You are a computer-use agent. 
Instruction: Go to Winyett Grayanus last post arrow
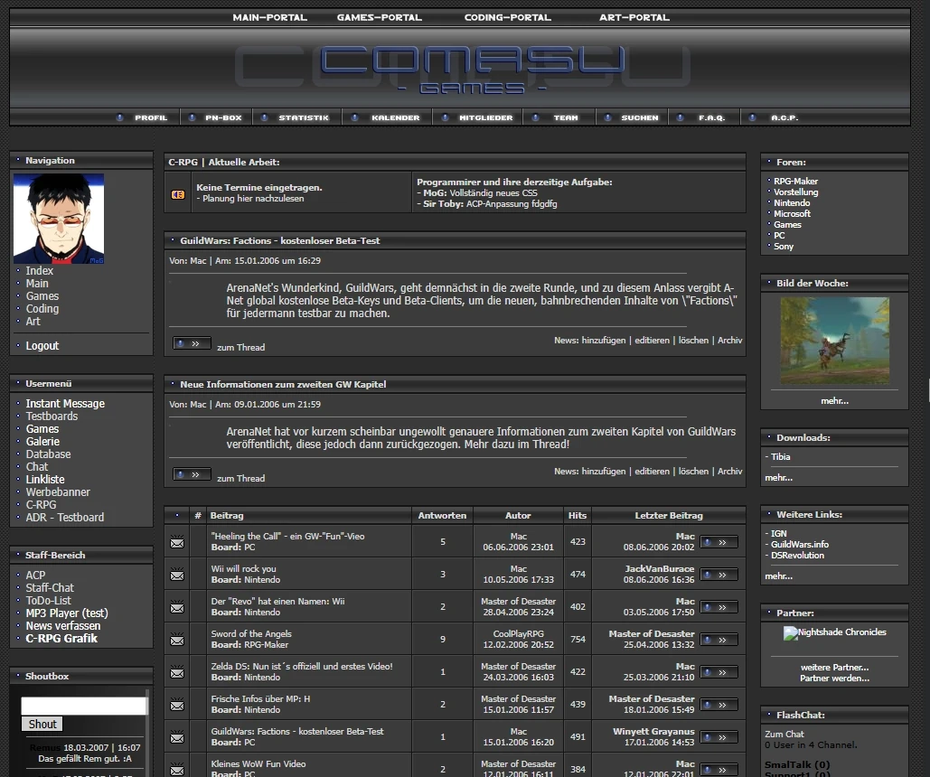pyautogui.click(x=719, y=738)
